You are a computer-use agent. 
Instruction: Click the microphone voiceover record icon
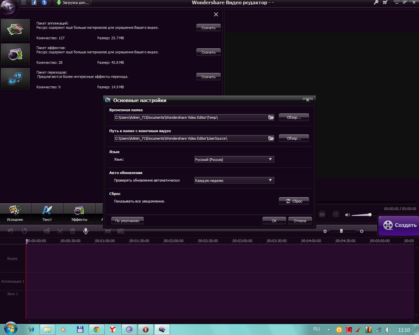tap(86, 231)
